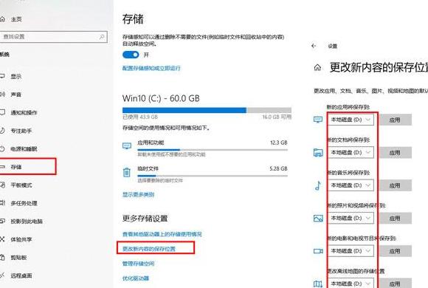Select 多任务处理 multitasking icon
The width and height of the screenshot is (428, 288).
2,203
